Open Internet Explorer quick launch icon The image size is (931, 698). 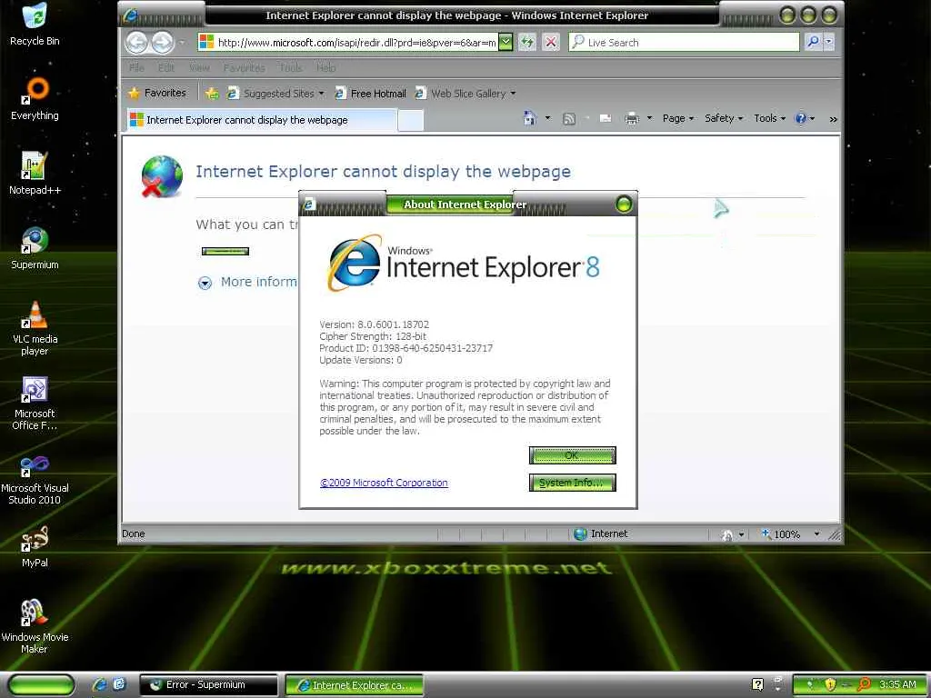(100, 684)
